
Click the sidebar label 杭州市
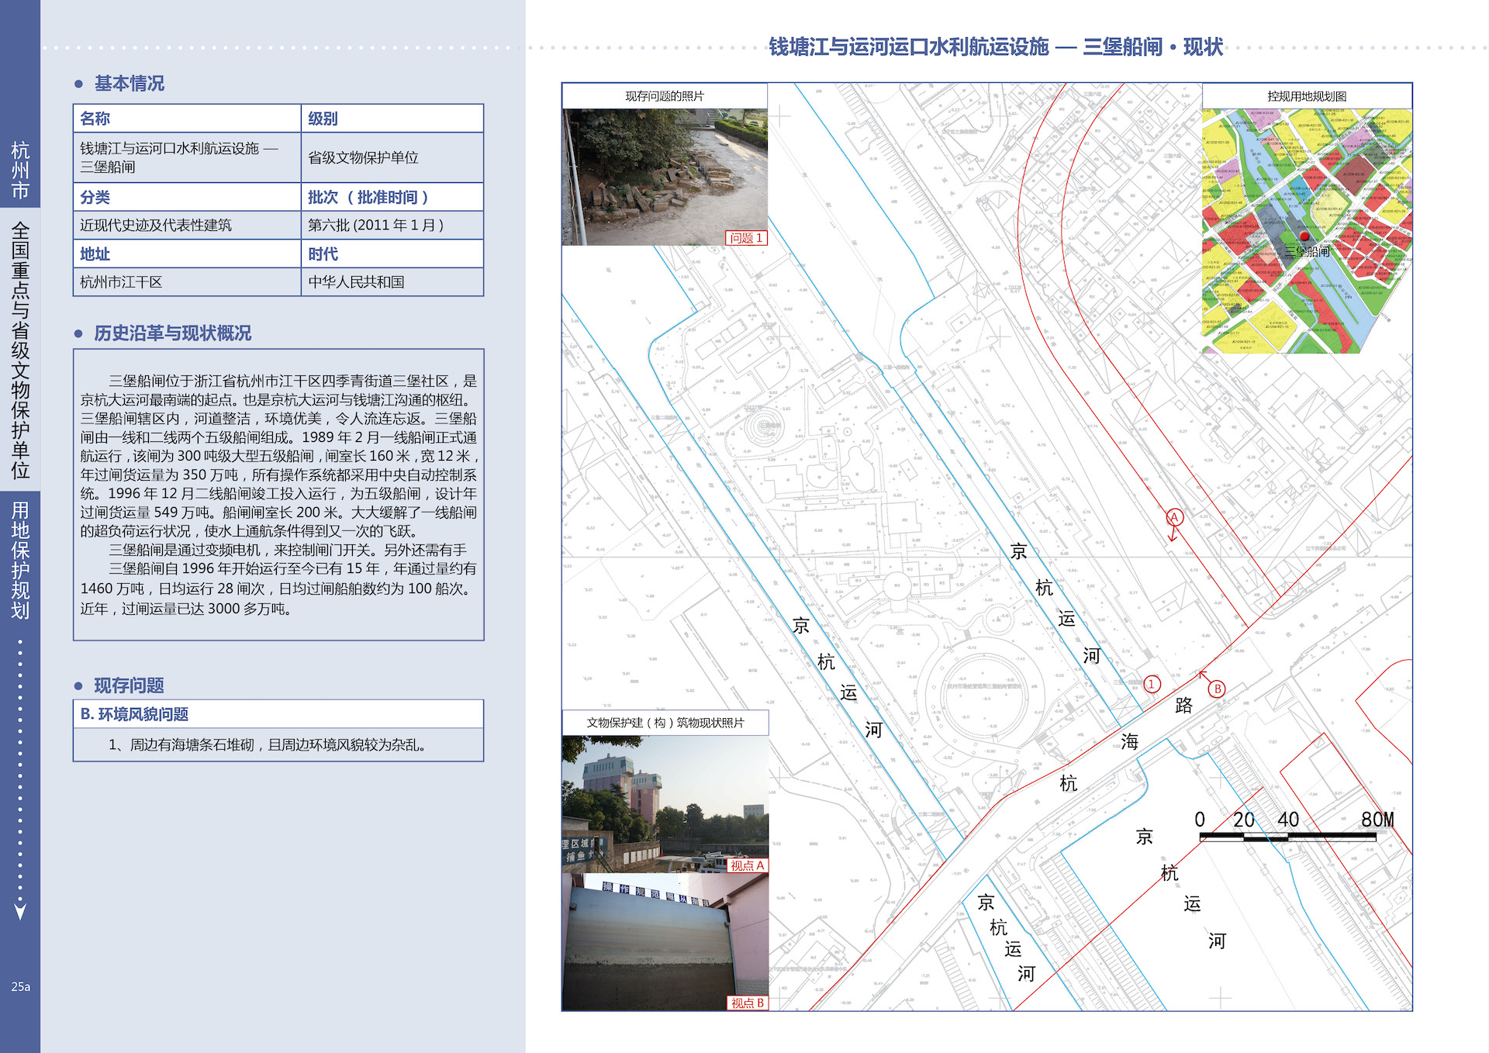point(20,171)
